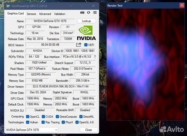
Task: Click the ROPs/TMUs value 64 / 120
Action: tap(34, 57)
